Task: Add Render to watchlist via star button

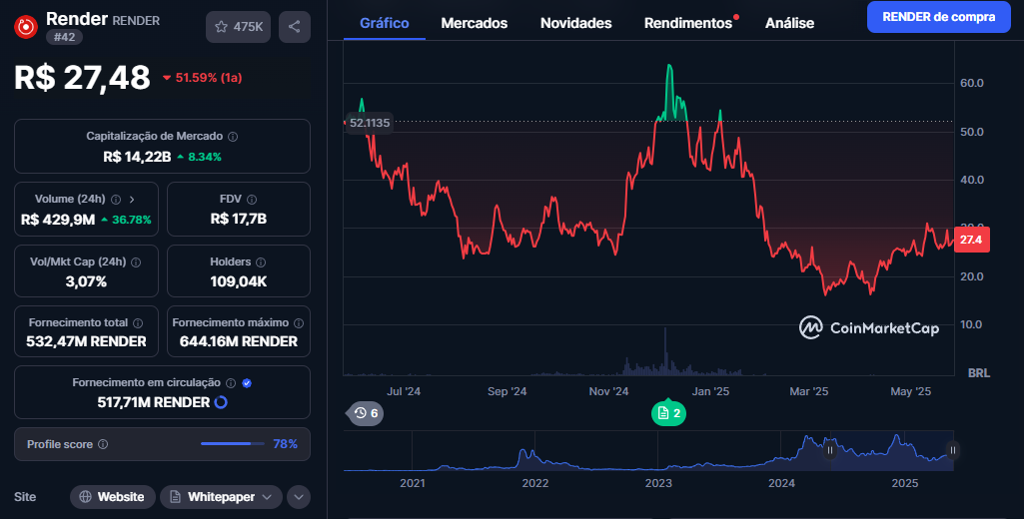Action: click(239, 27)
